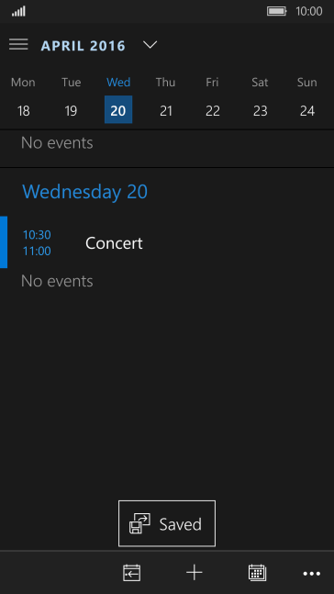Click the Wednesday 20 day heading
This screenshot has width=334, height=594.
coord(84,192)
